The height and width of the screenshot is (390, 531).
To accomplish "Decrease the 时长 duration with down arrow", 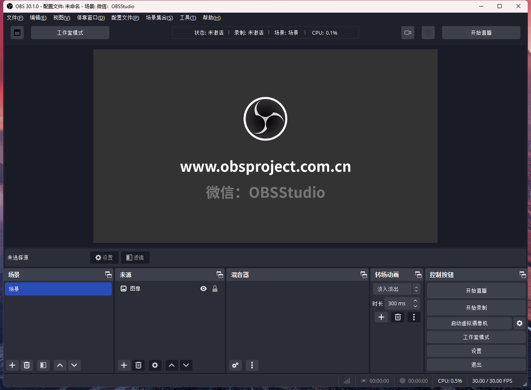I will point(416,306).
